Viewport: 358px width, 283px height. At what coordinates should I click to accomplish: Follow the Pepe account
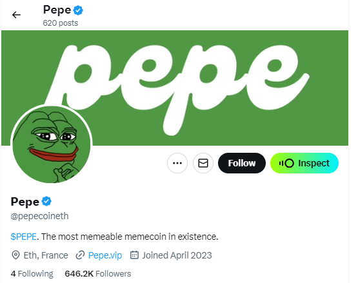coord(242,163)
